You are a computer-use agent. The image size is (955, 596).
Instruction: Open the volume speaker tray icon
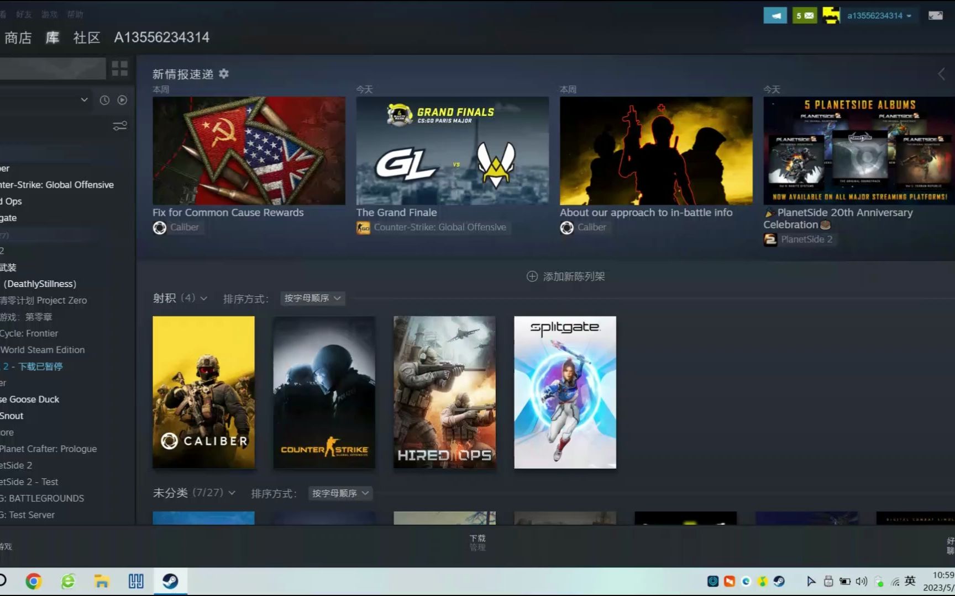pyautogui.click(x=861, y=581)
